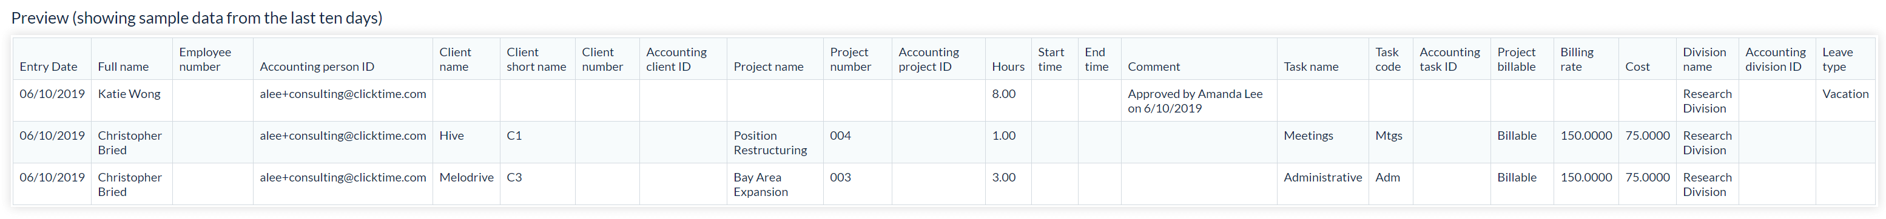The width and height of the screenshot is (1886, 219).
Task: Select the 8.00 hours value
Action: [1004, 93]
